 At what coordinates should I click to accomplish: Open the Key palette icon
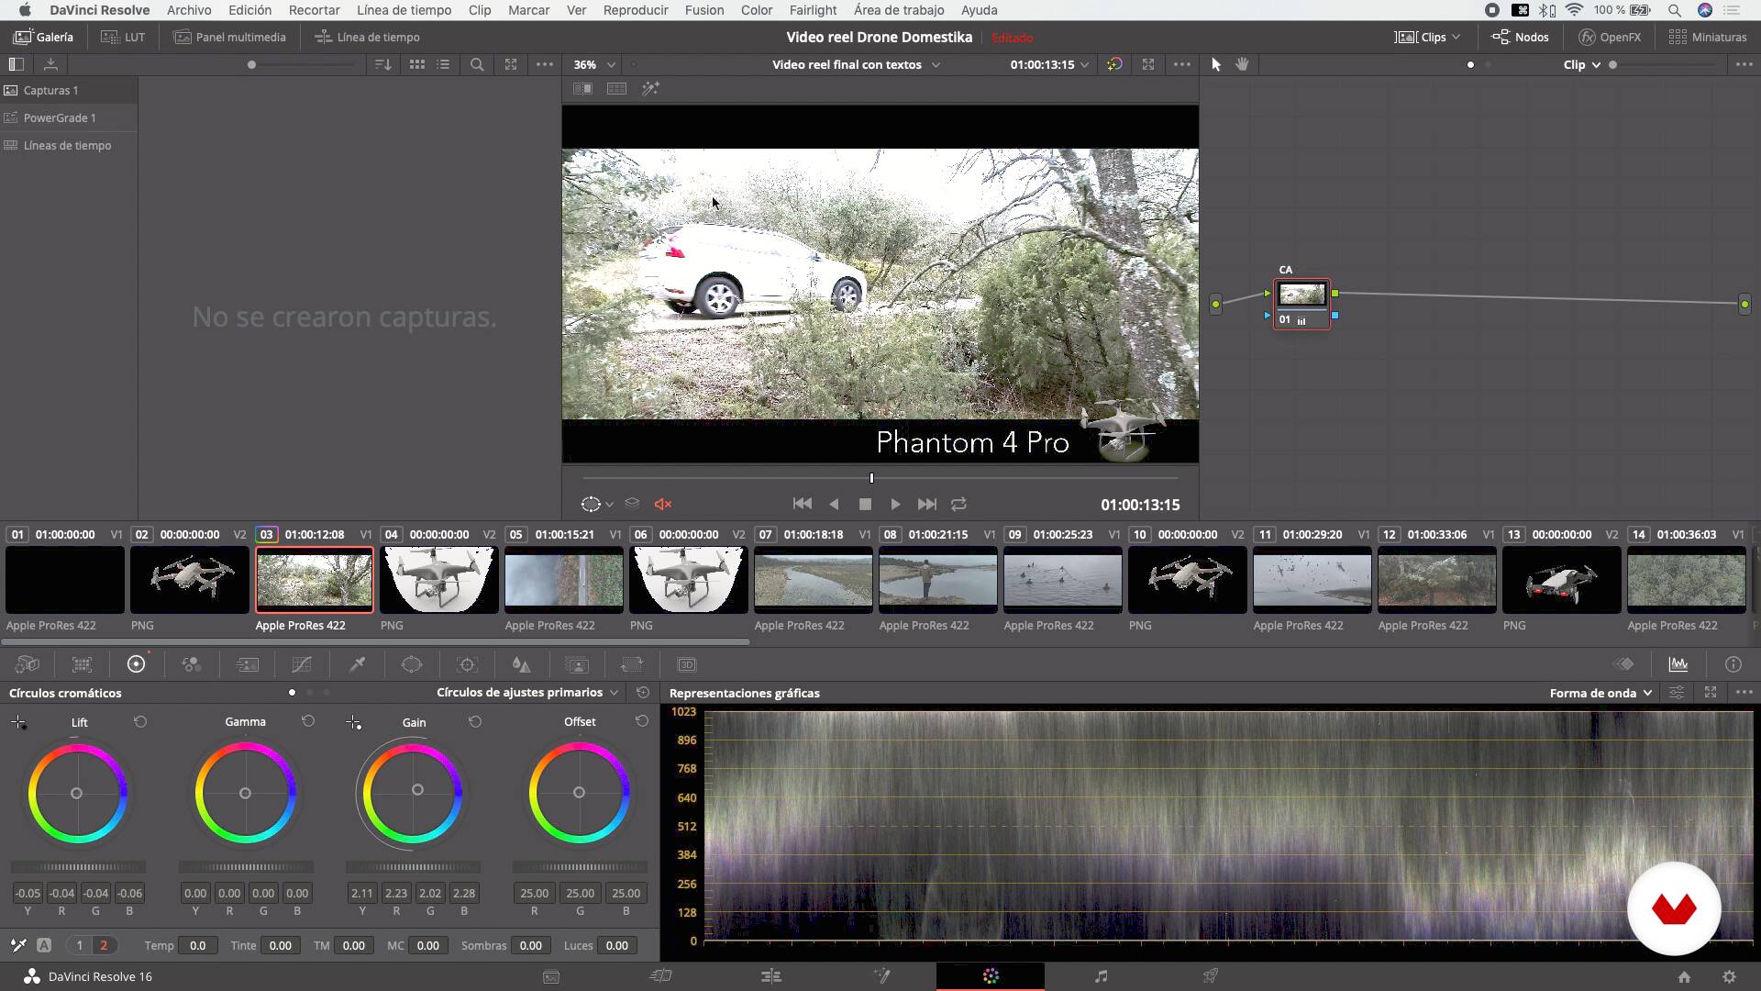coord(577,664)
